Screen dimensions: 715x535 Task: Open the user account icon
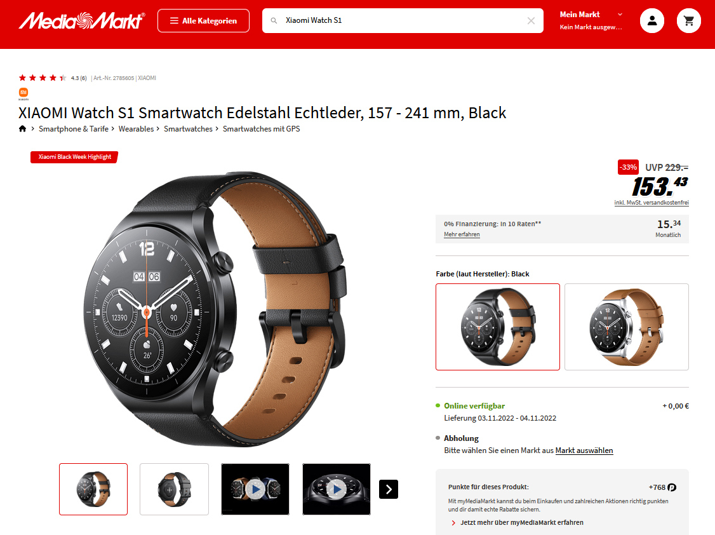652,20
